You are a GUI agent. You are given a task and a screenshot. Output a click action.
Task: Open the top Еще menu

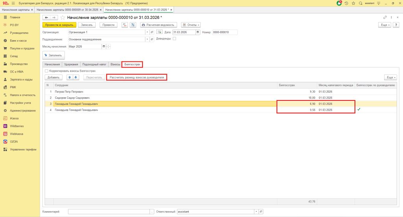(x=385, y=25)
